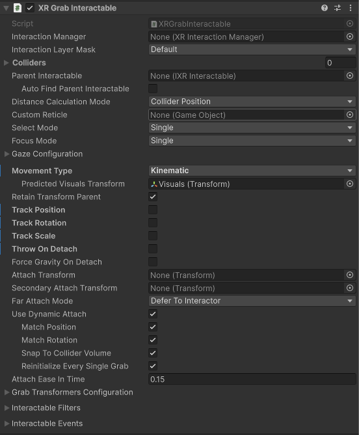
Task: Collapse the XR Grab Interactable component foldout
Action: pyautogui.click(x=6, y=8)
